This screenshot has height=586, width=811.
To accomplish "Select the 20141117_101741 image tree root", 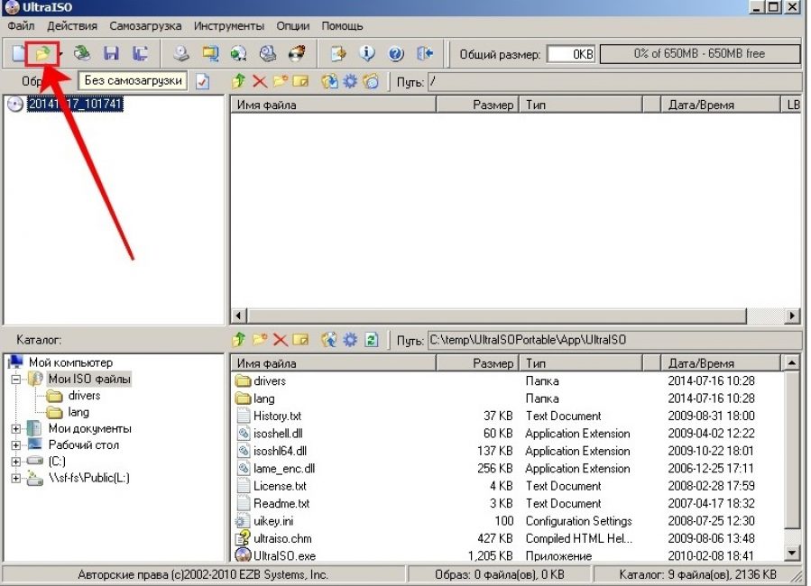I will coord(75,104).
